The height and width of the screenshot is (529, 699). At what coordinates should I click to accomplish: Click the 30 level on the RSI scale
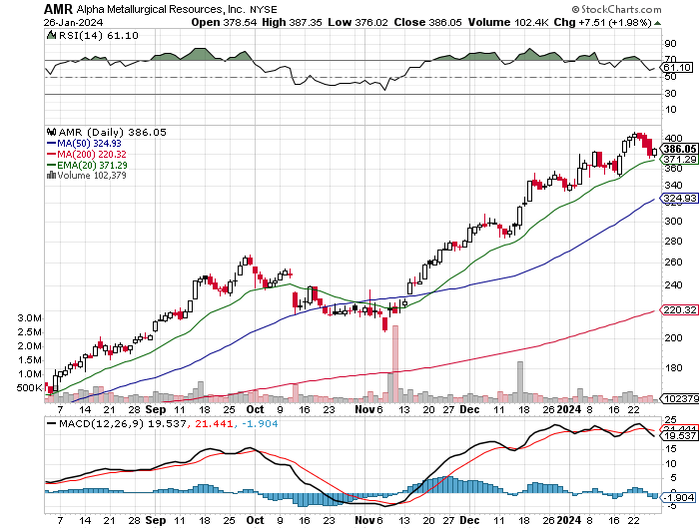click(x=670, y=94)
